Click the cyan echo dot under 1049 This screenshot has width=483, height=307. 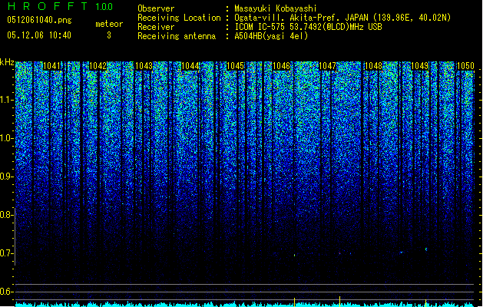point(426,249)
